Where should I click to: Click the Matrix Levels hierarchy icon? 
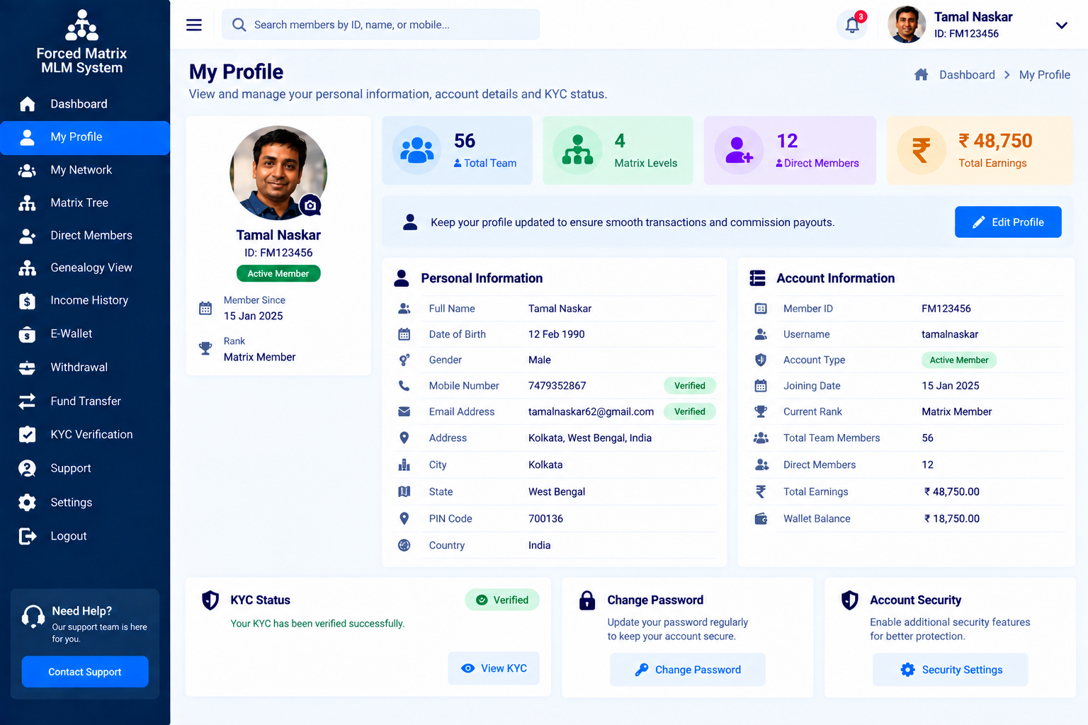(x=577, y=150)
